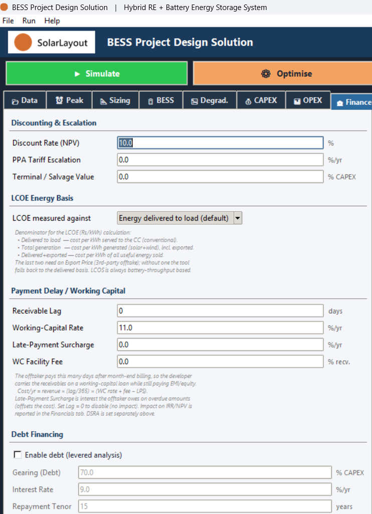This screenshot has width=372, height=514.
Task: Click the Gearing (Debt) field
Action: (205, 473)
